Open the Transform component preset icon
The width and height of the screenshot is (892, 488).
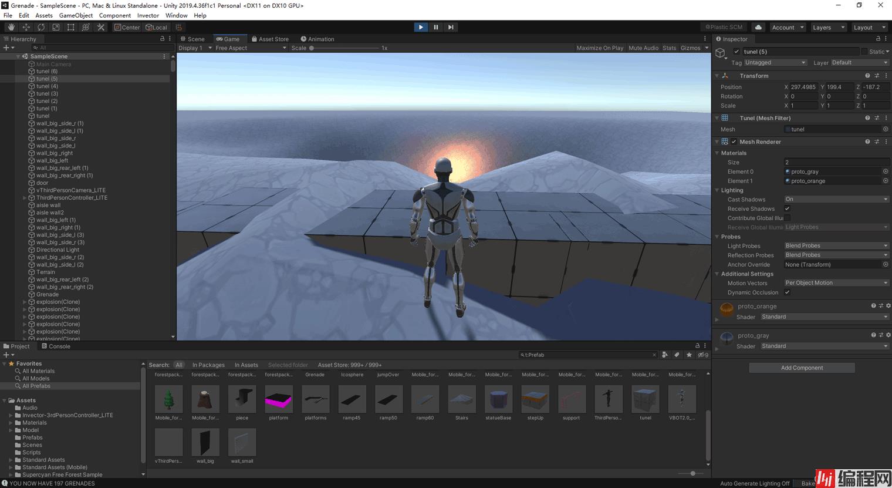[x=877, y=76]
